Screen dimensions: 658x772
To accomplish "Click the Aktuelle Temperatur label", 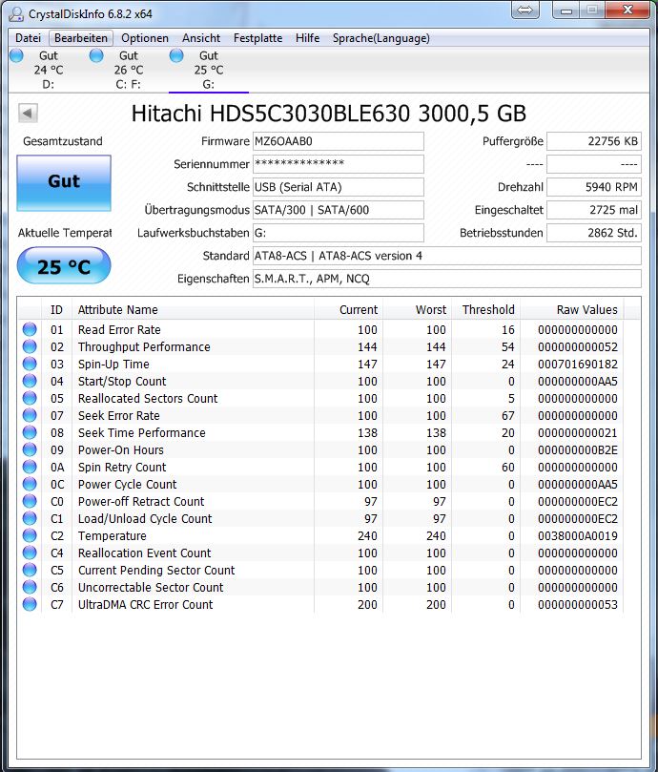I will [65, 233].
